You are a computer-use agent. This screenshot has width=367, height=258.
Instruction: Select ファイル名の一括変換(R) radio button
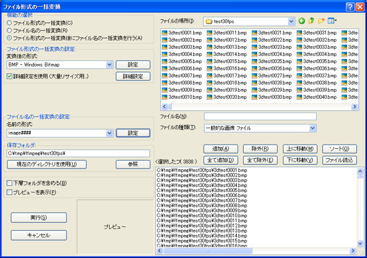tap(9, 30)
